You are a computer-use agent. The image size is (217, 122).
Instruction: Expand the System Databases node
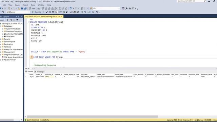coord(3,29)
